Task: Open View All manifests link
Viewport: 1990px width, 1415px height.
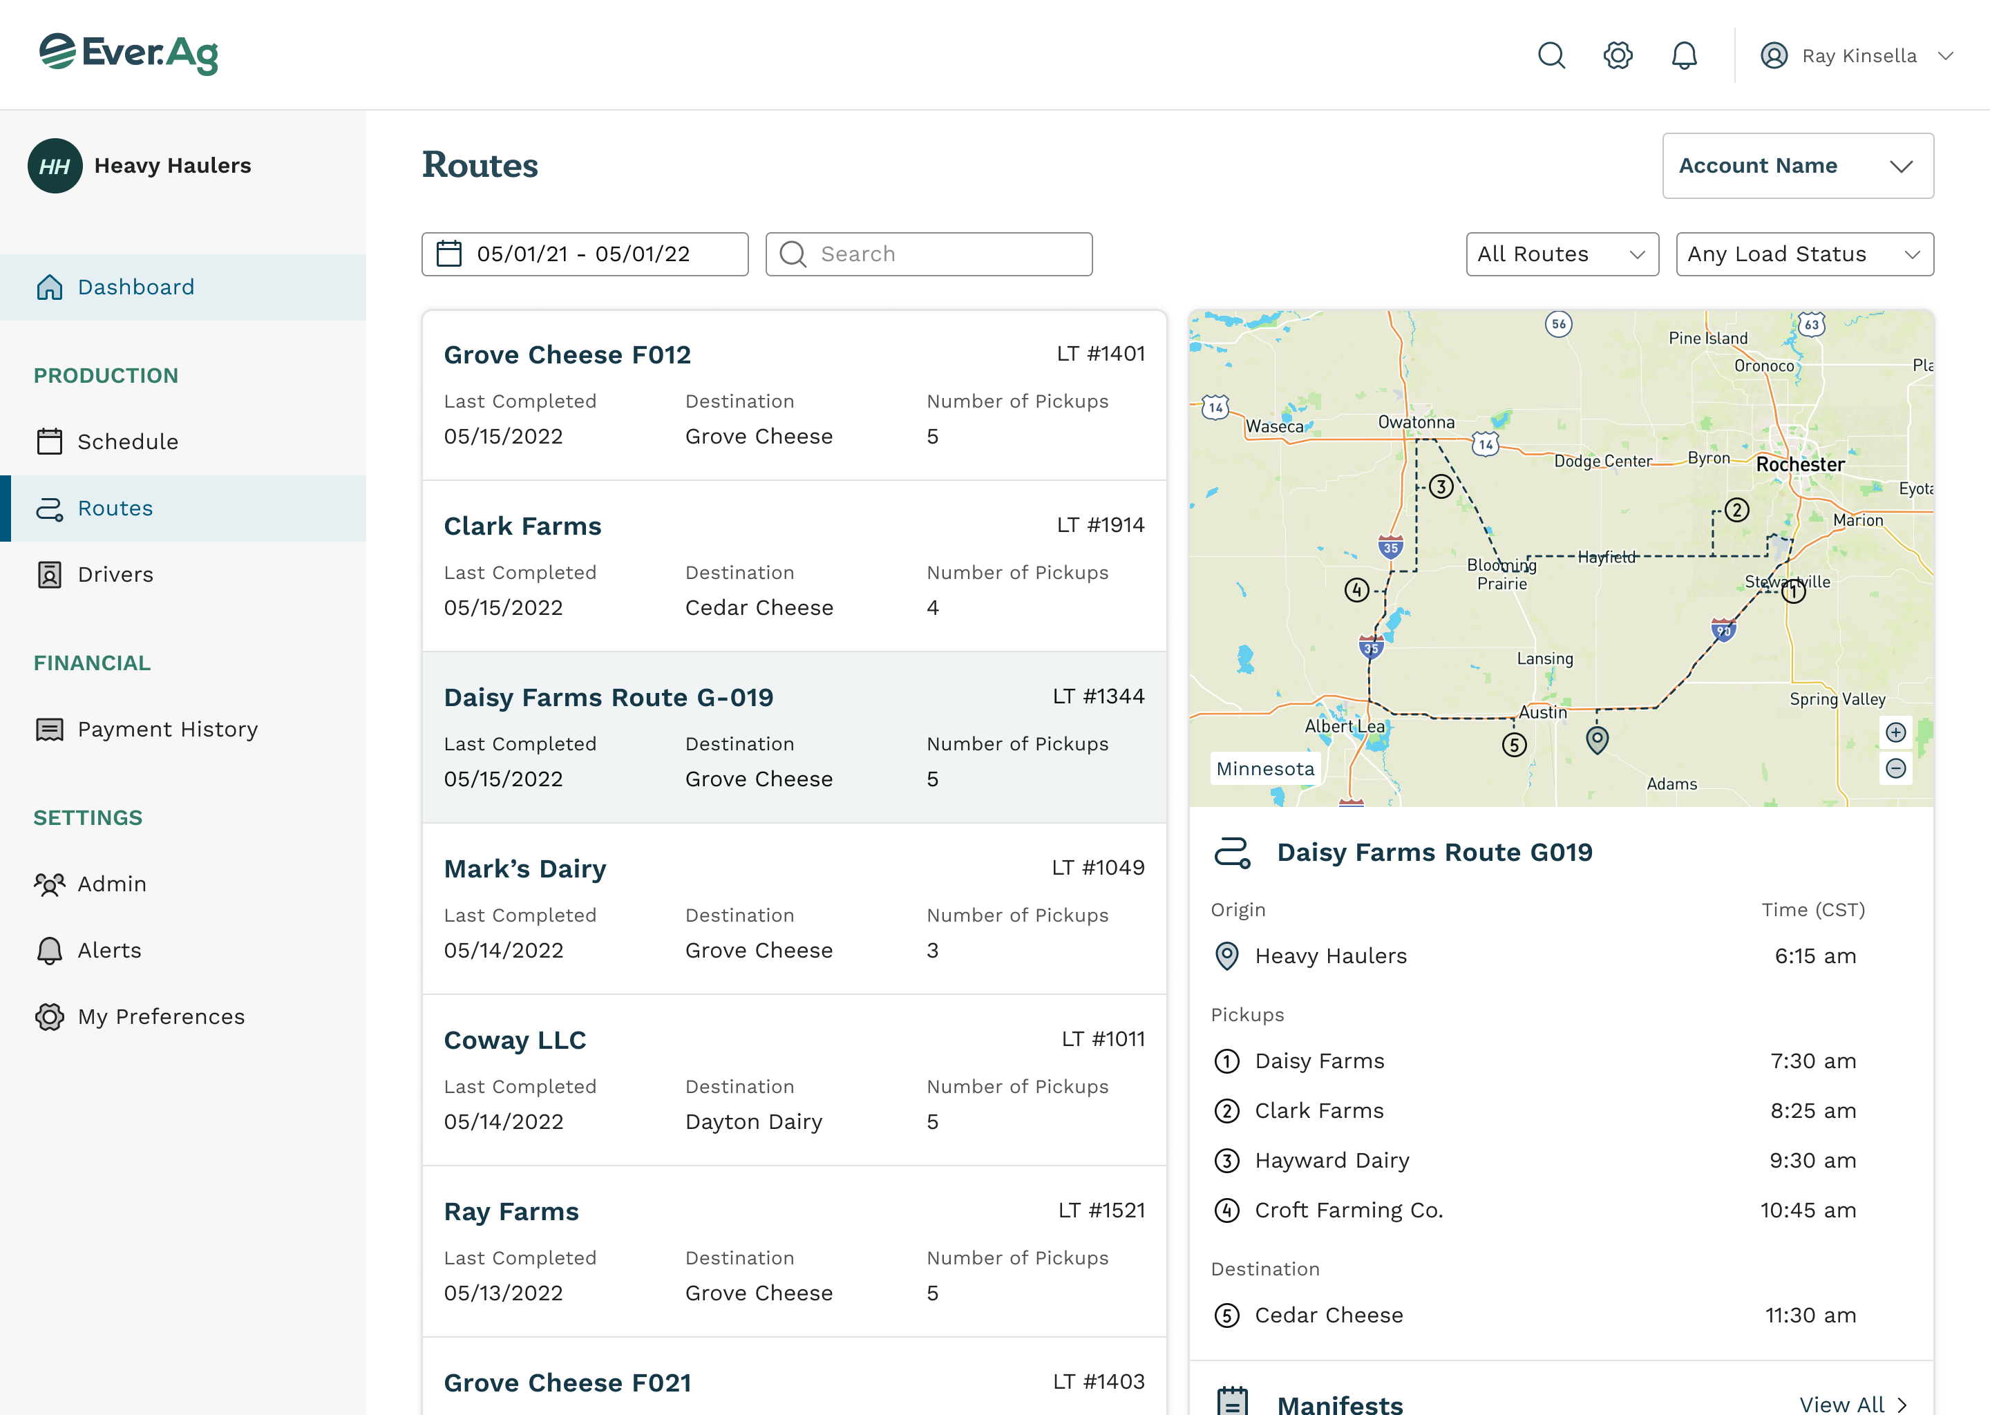Action: [x=1853, y=1404]
